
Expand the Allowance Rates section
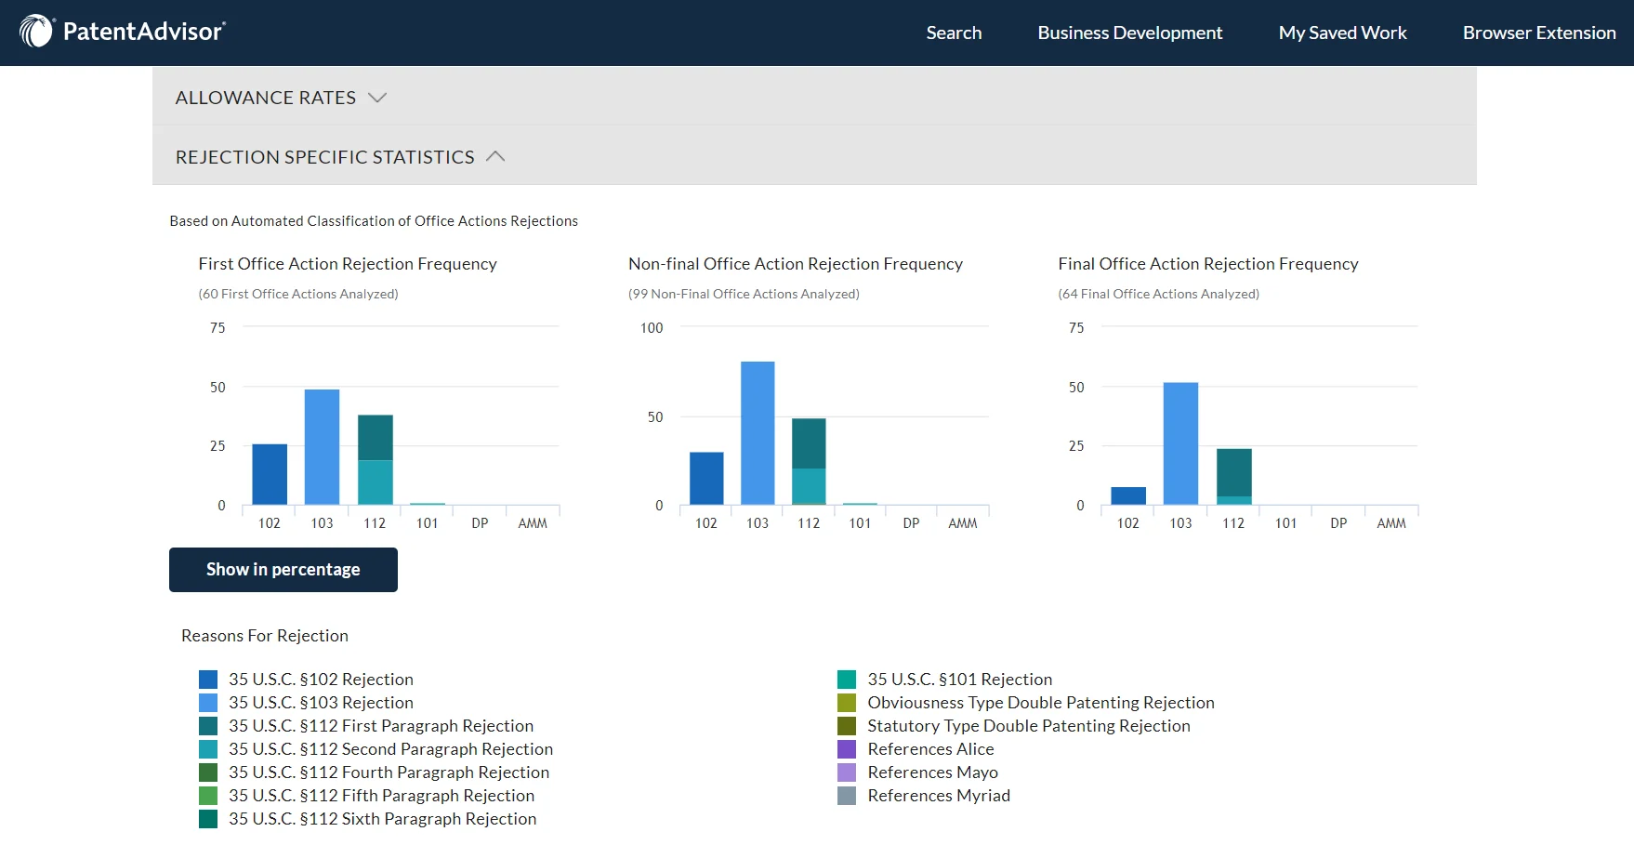tap(280, 98)
